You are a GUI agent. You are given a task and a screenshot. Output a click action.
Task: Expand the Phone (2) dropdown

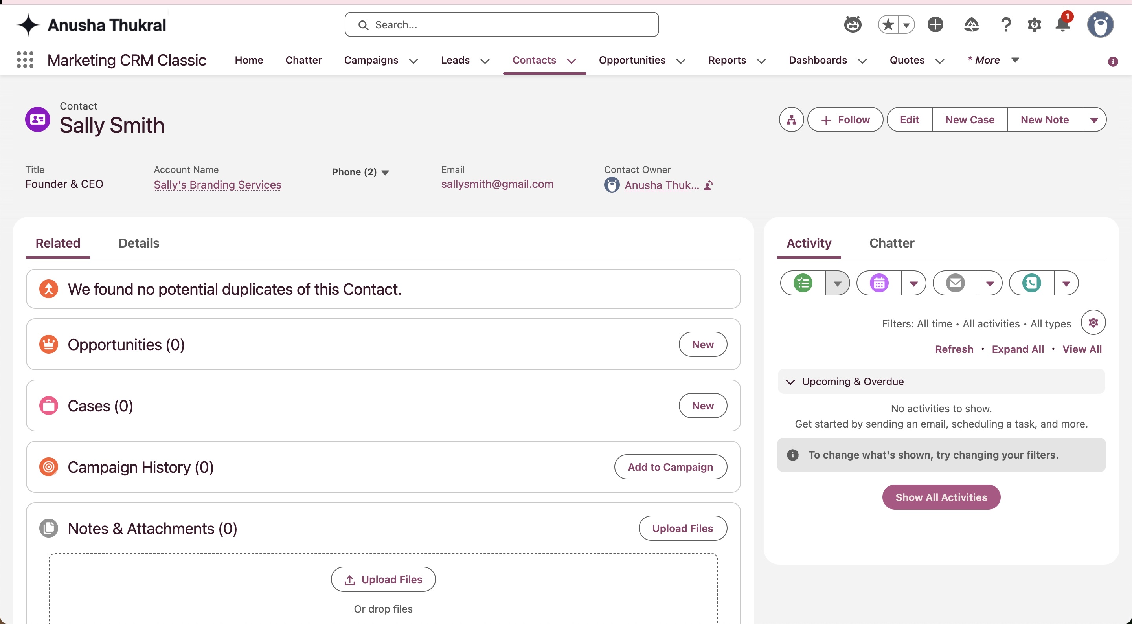click(360, 172)
